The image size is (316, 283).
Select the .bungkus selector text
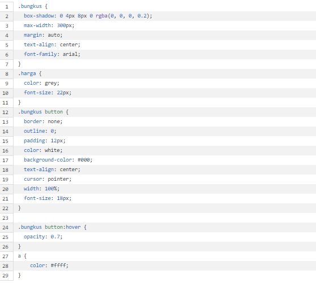(30, 6)
